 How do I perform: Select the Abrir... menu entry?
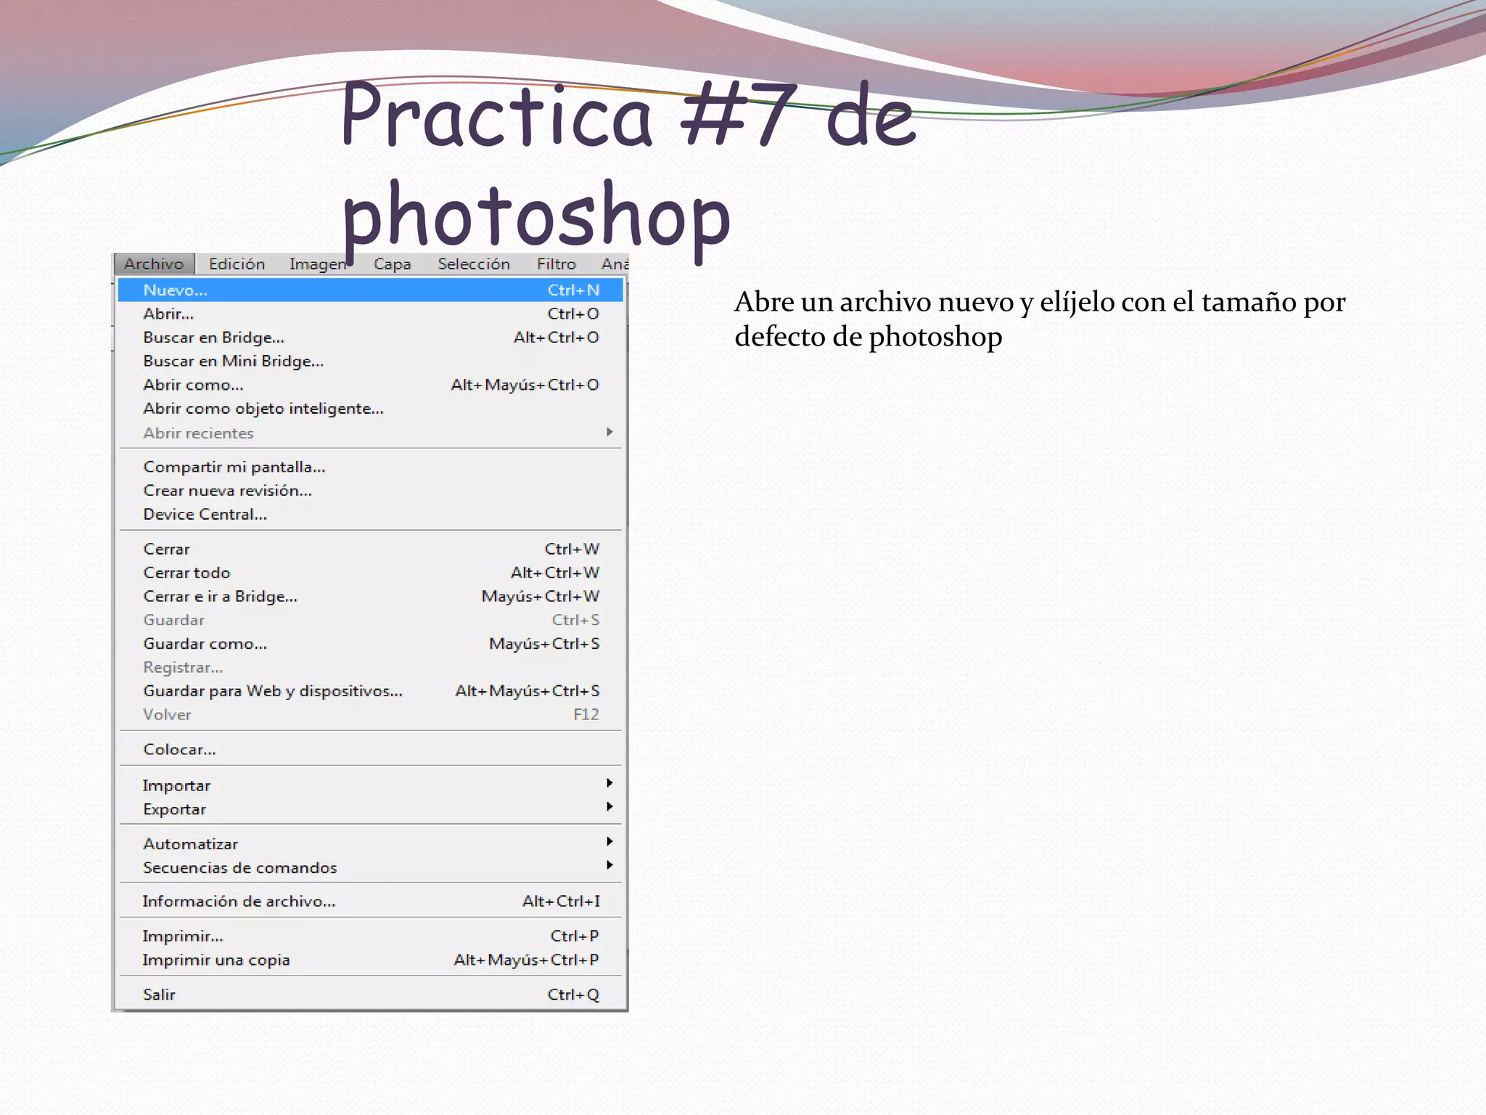click(168, 314)
